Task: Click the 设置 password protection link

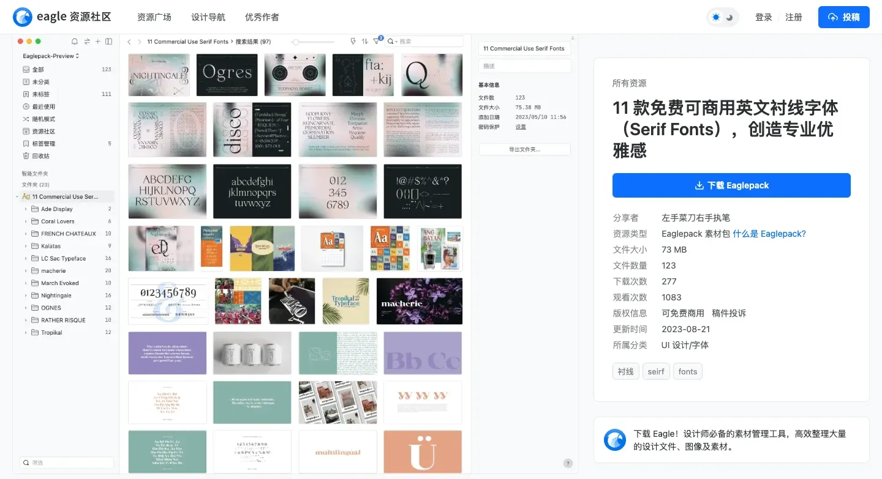Action: [521, 127]
